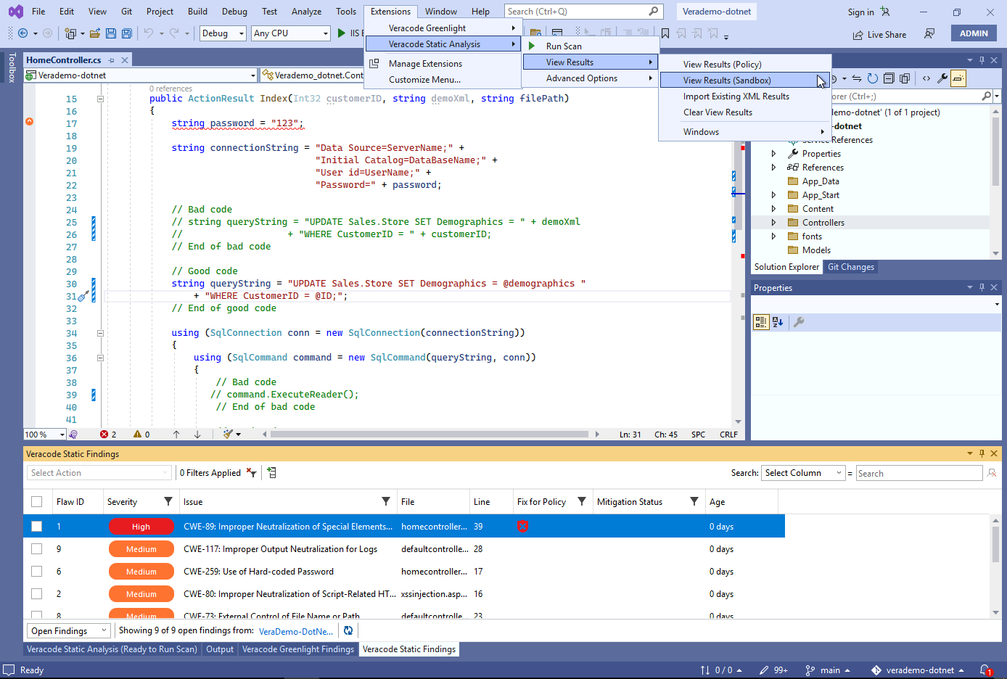Viewport: 1007px width, 679px height.
Task: Choose Manage Extensions menu entry
Action: point(443,64)
